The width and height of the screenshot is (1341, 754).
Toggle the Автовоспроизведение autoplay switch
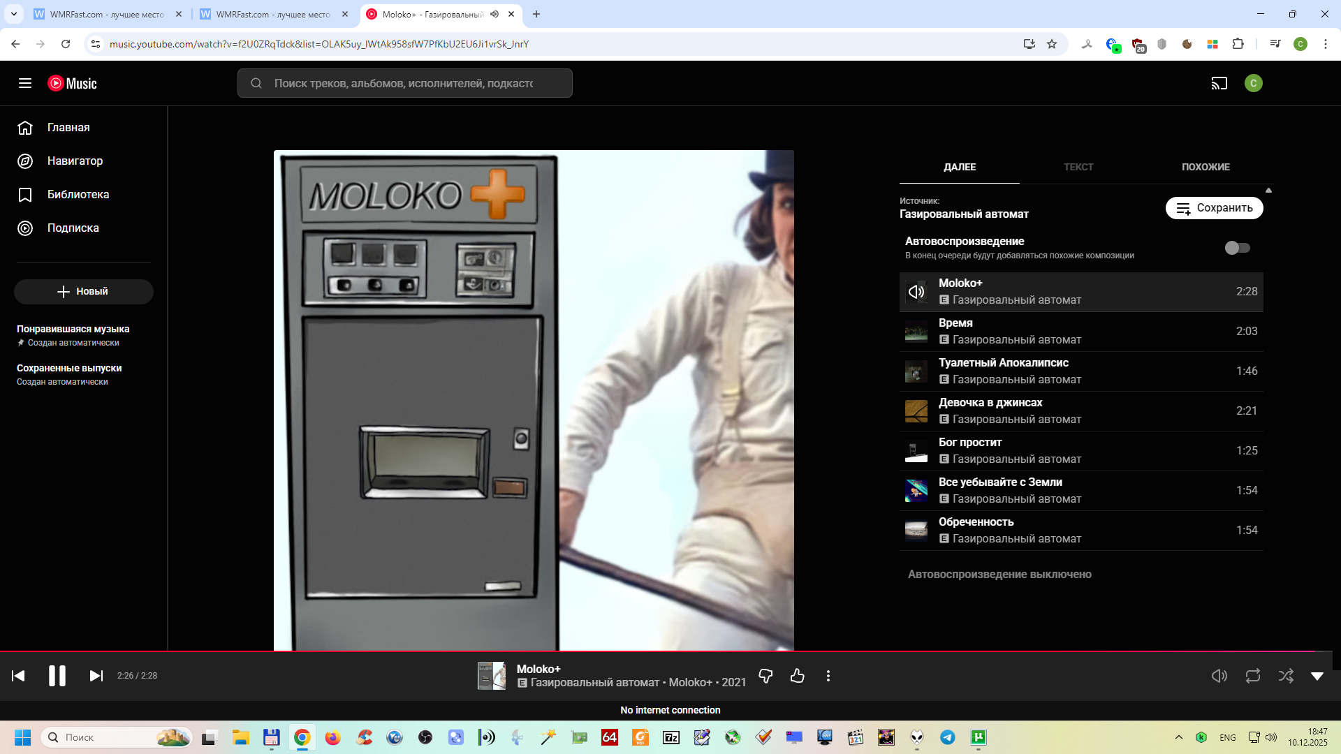tap(1237, 248)
